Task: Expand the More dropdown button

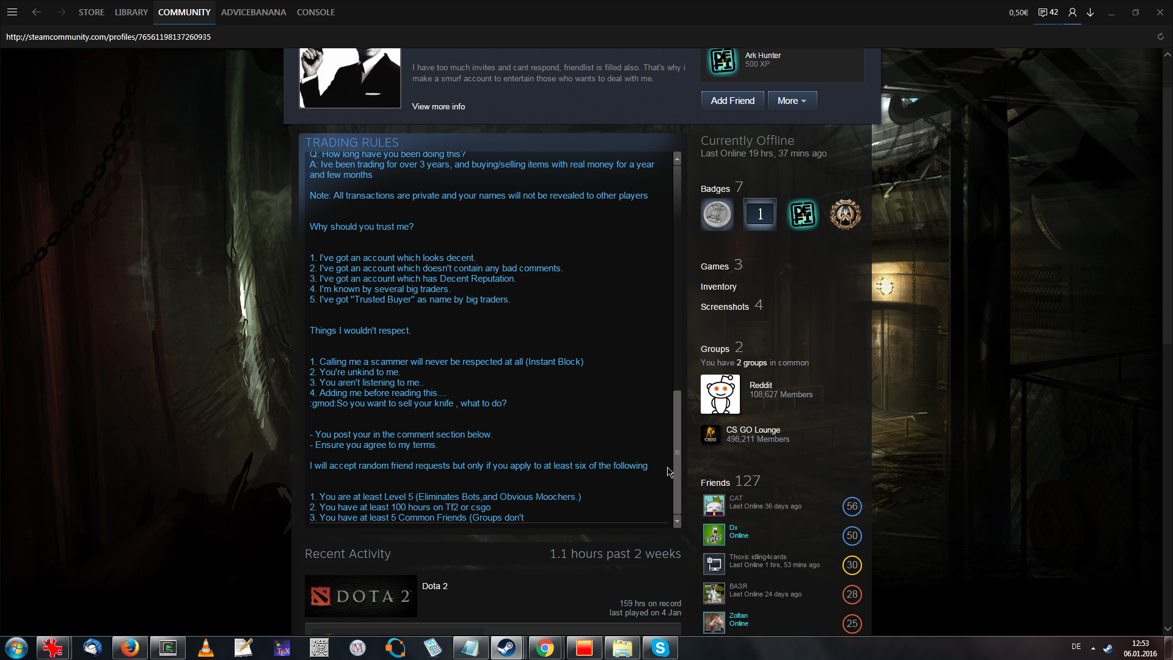Action: (792, 101)
